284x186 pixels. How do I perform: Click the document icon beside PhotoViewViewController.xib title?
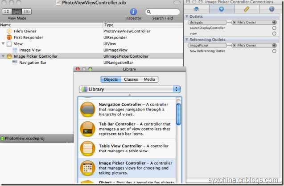click(x=58, y=3)
